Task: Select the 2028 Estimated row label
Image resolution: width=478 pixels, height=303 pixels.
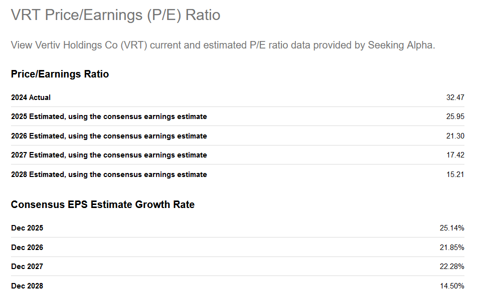Action: 109,174
